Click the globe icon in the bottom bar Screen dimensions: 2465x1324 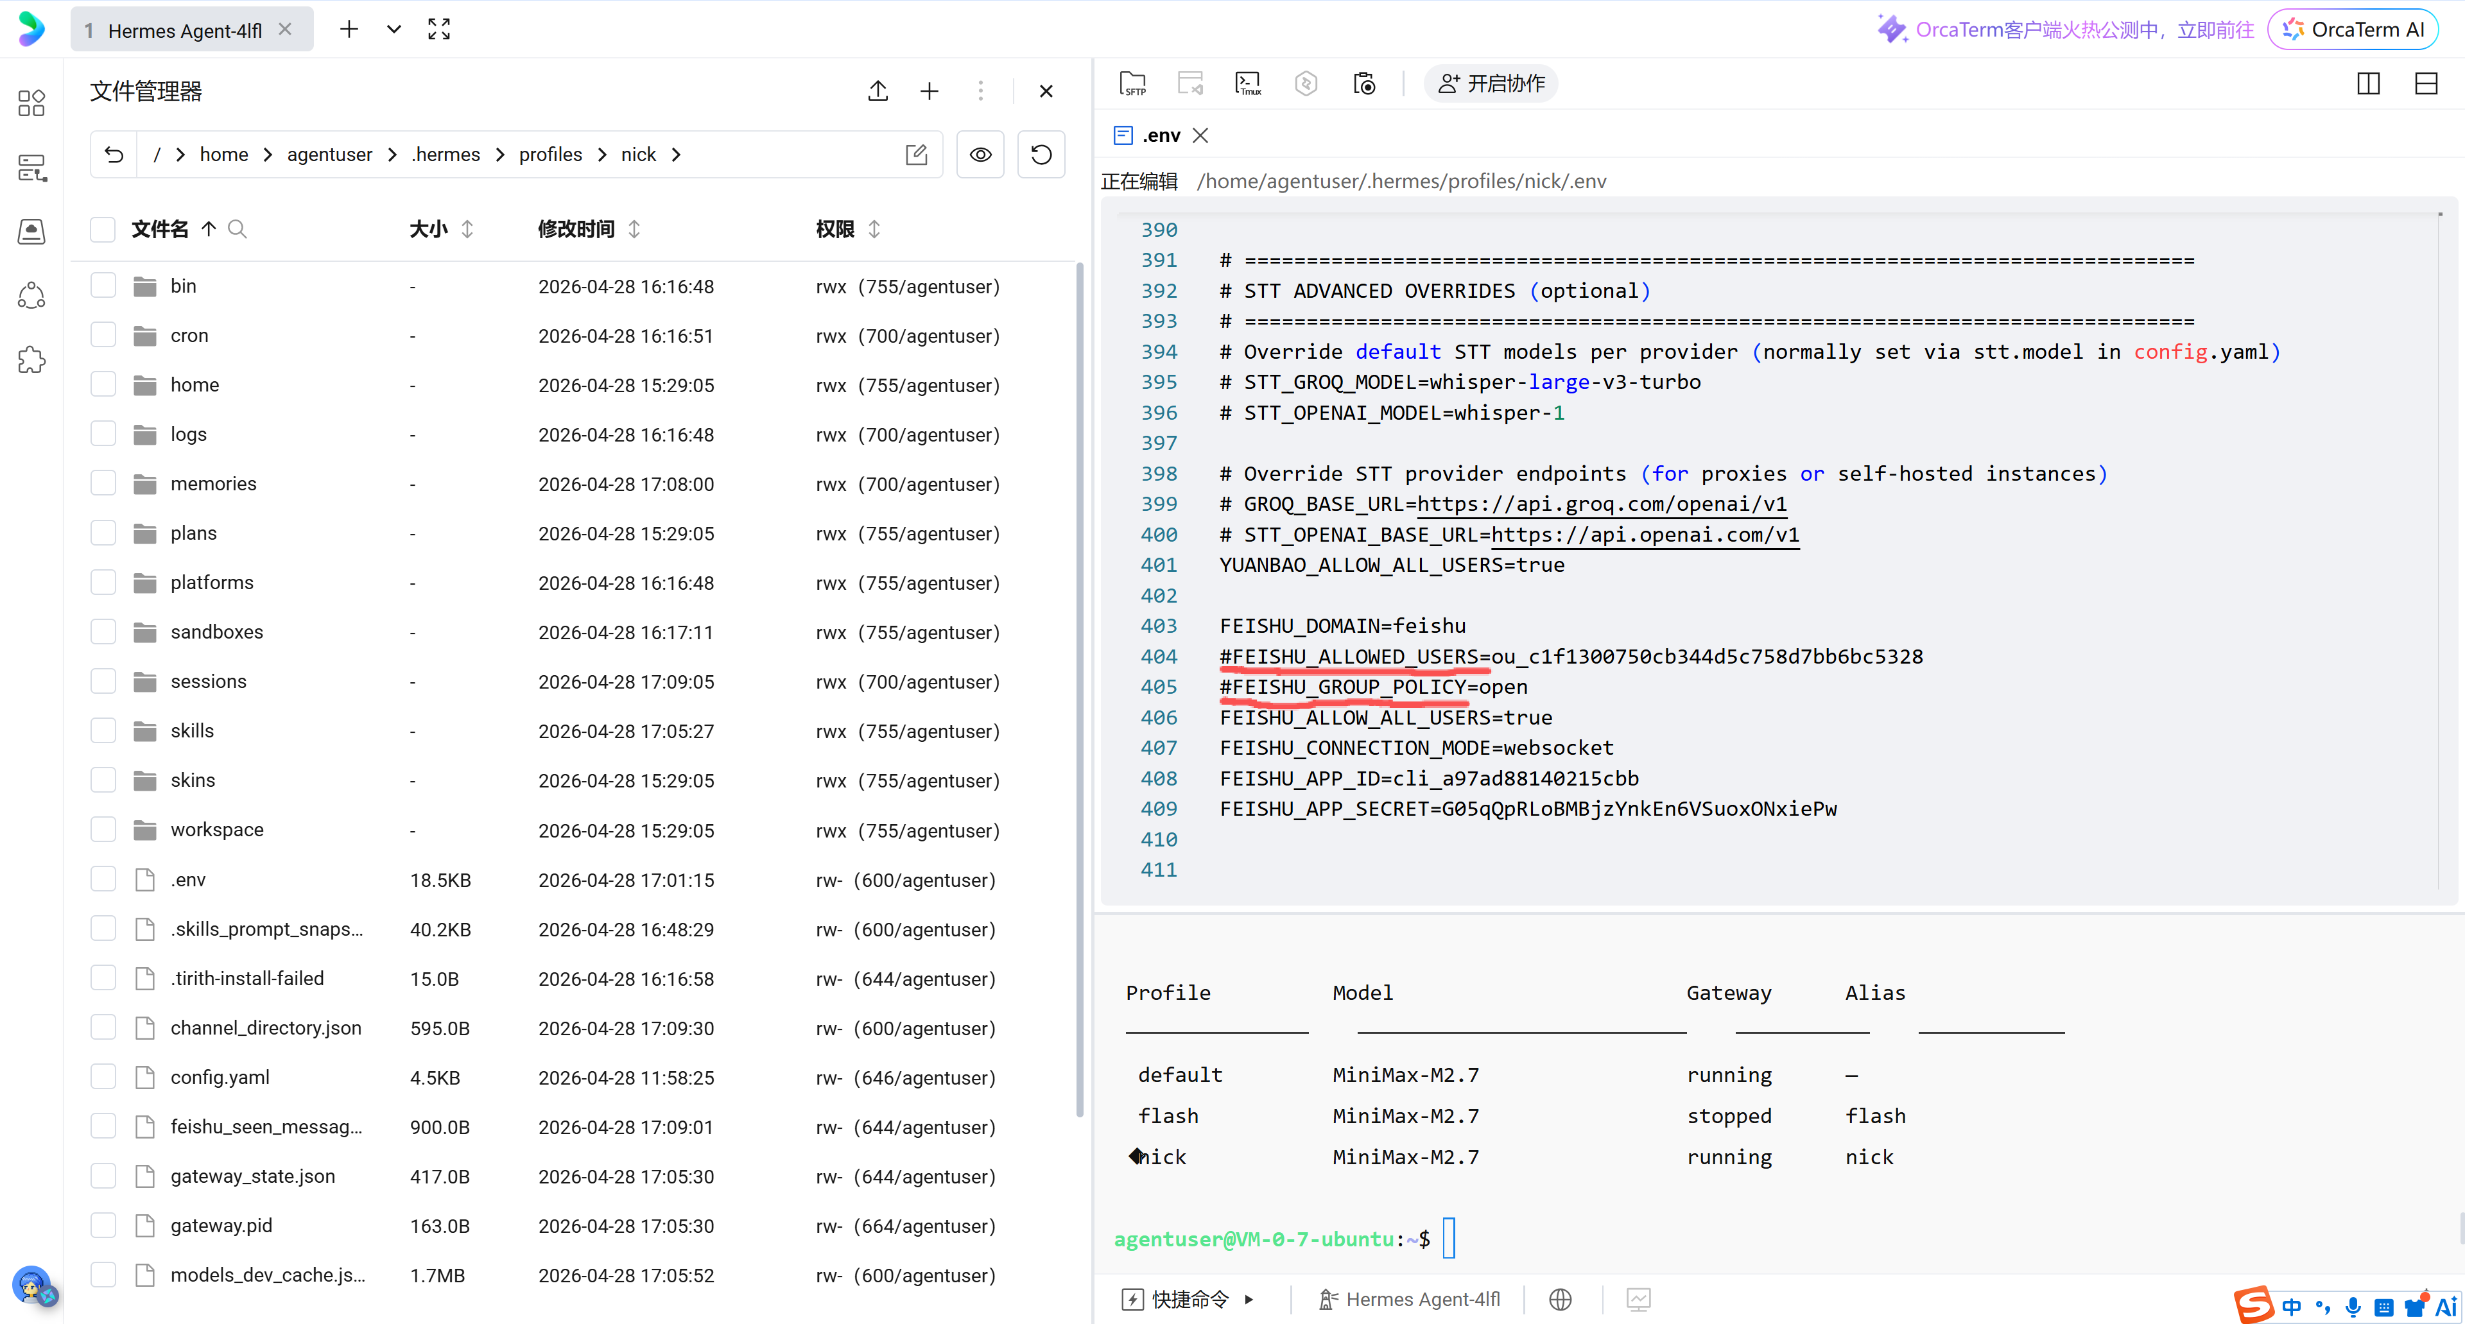1561,1299
